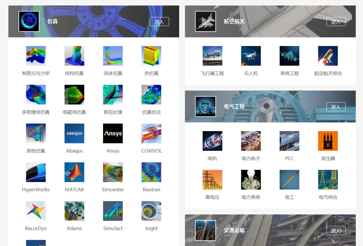The image size is (363, 246).
Task: Open the Nastran icon
Action: click(151, 172)
